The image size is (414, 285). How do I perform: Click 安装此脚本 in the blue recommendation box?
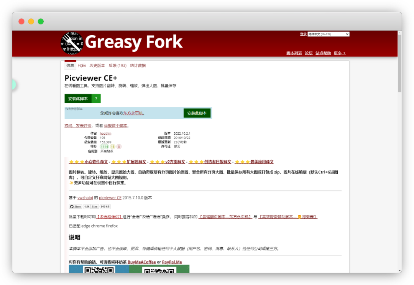click(197, 113)
